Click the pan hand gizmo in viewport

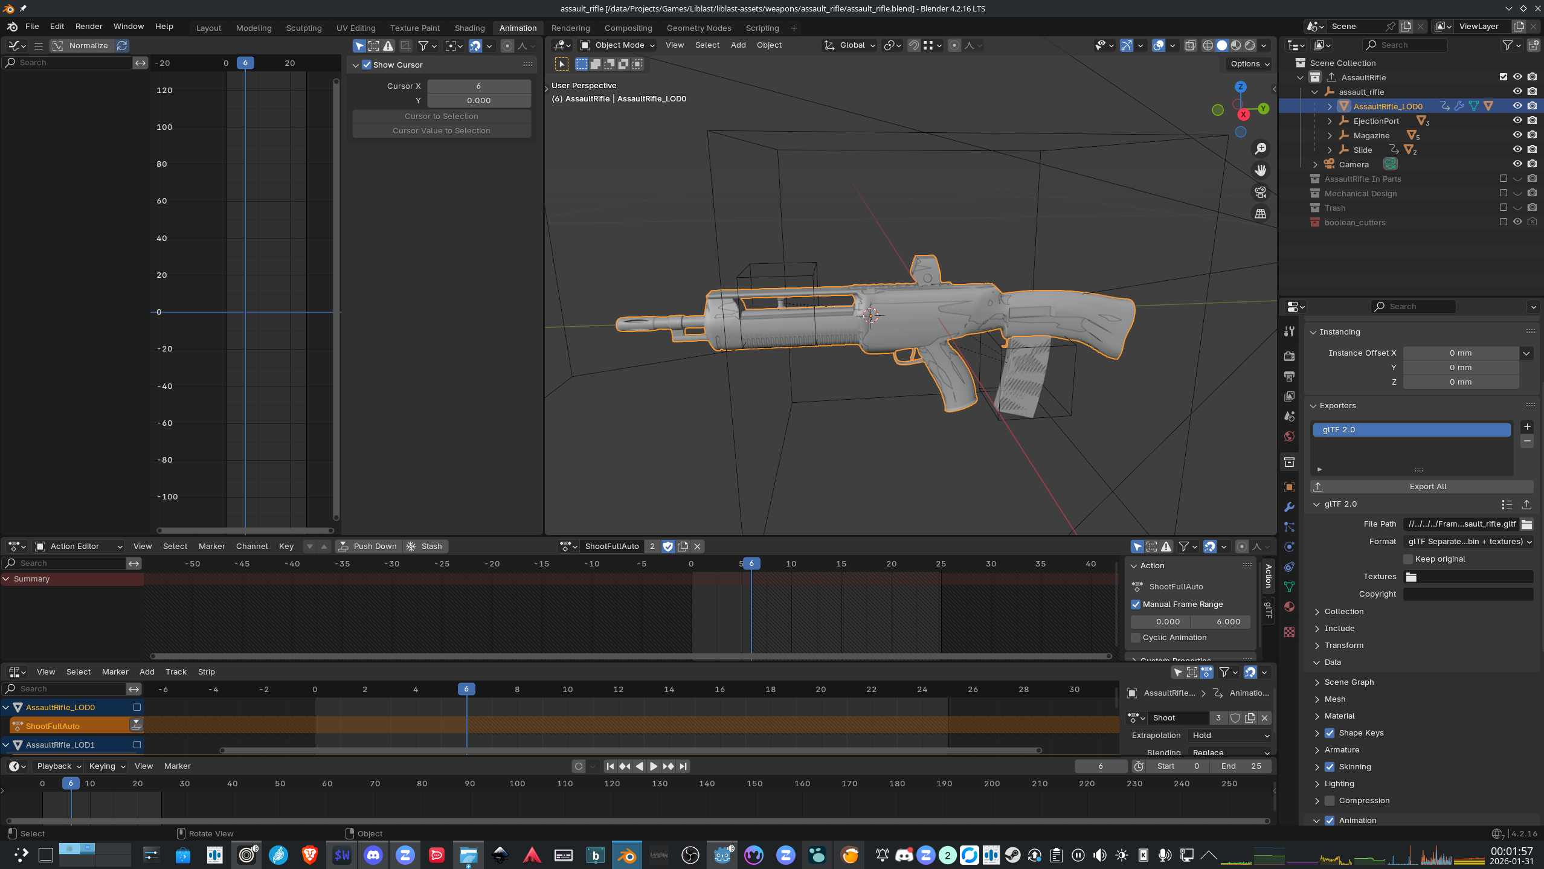[1261, 170]
